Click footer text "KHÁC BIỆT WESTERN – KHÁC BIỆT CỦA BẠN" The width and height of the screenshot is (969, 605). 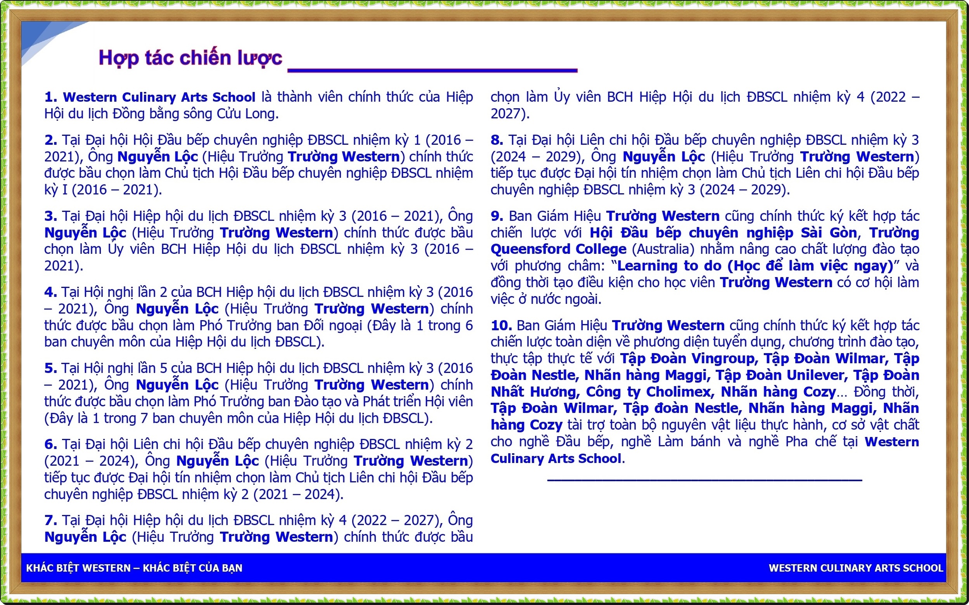(x=134, y=568)
